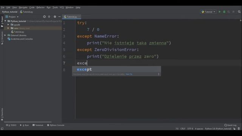Open Search Everywhere with the magnifier icon
242x136 pixels.
tap(239, 12)
